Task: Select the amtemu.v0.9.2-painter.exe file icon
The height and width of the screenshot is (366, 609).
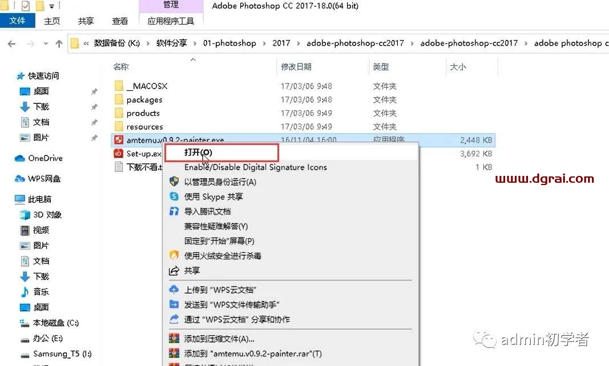Action: pyautogui.click(x=119, y=140)
